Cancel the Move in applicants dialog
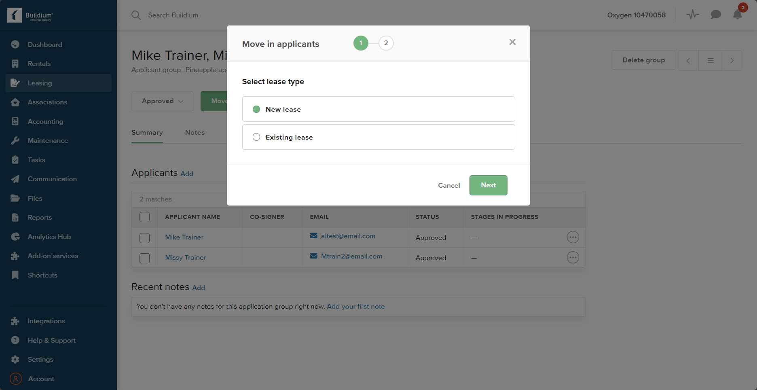The height and width of the screenshot is (390, 757). point(449,185)
